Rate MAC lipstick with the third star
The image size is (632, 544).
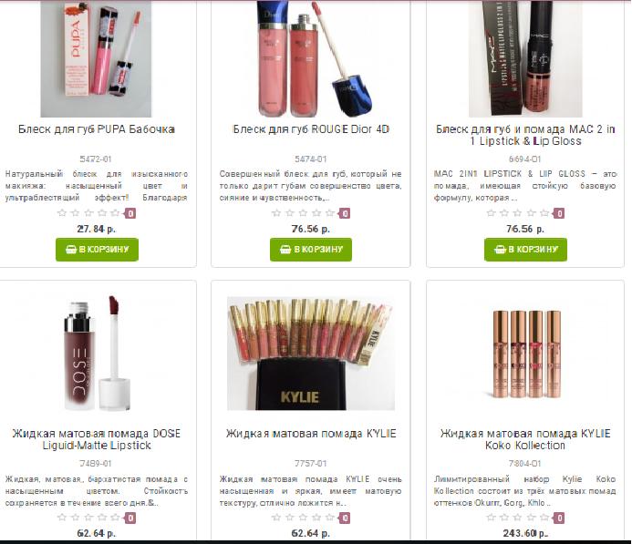click(517, 213)
